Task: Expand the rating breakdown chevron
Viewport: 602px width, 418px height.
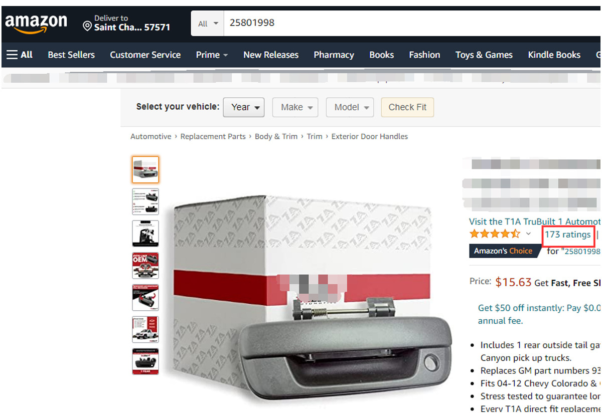Action: (528, 234)
